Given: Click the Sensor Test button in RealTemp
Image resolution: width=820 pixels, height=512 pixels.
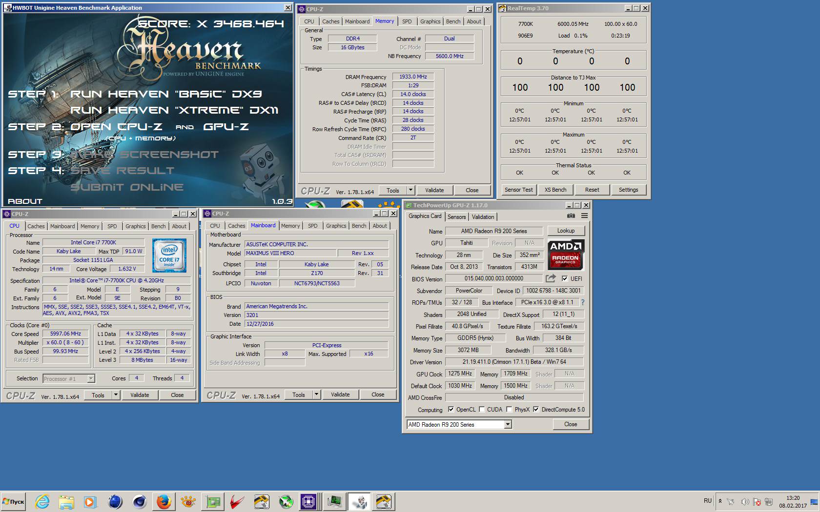Looking at the screenshot, I should pyautogui.click(x=519, y=190).
